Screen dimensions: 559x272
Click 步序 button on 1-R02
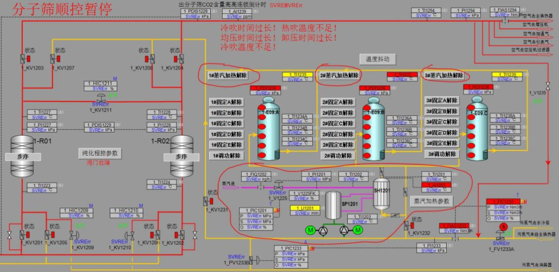182,157
